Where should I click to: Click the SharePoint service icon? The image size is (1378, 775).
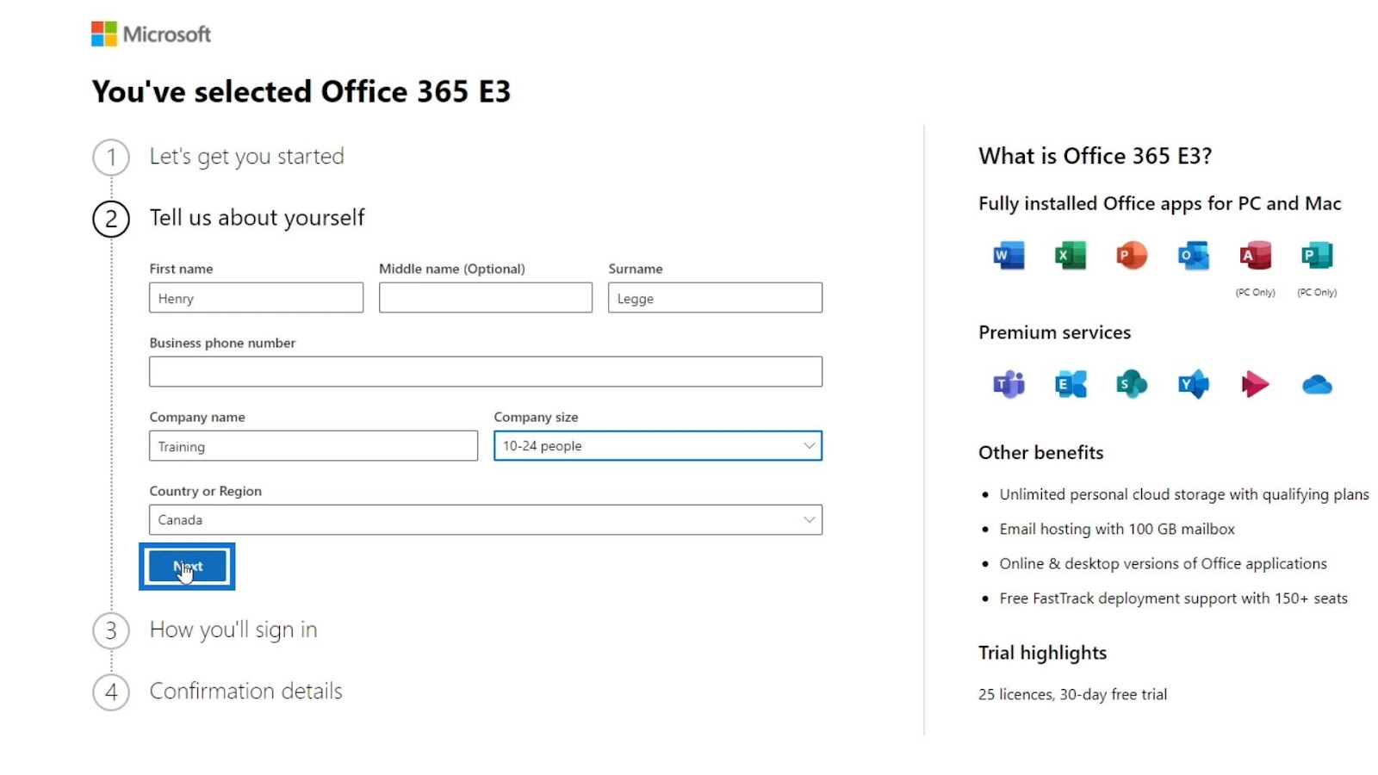[1132, 384]
